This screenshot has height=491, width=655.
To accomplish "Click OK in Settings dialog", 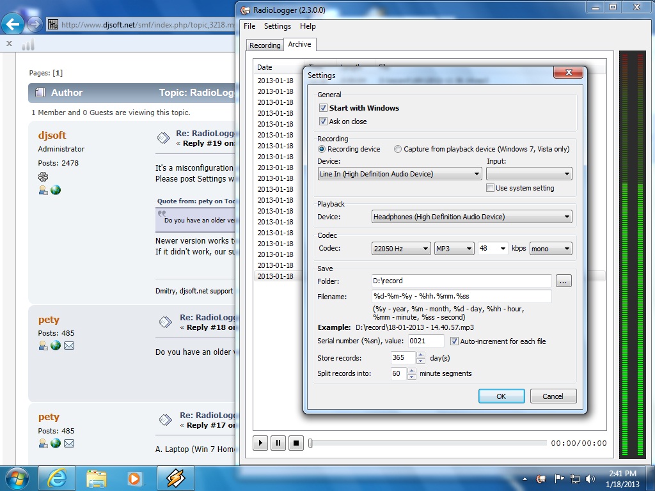I will pyautogui.click(x=501, y=396).
